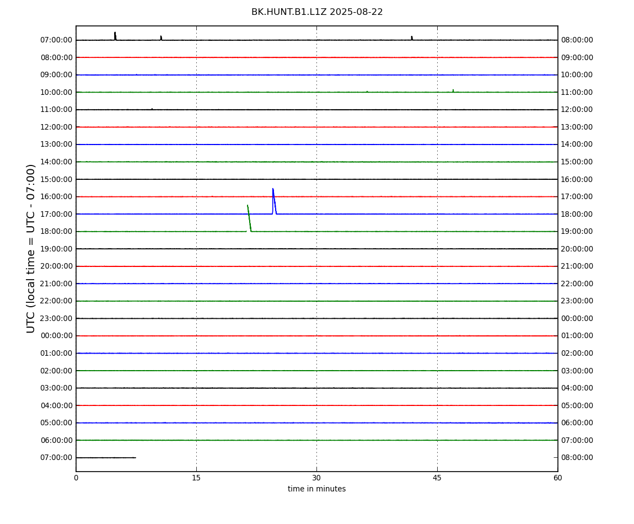Click the left-axis start time label 23:00:00

[56, 318]
